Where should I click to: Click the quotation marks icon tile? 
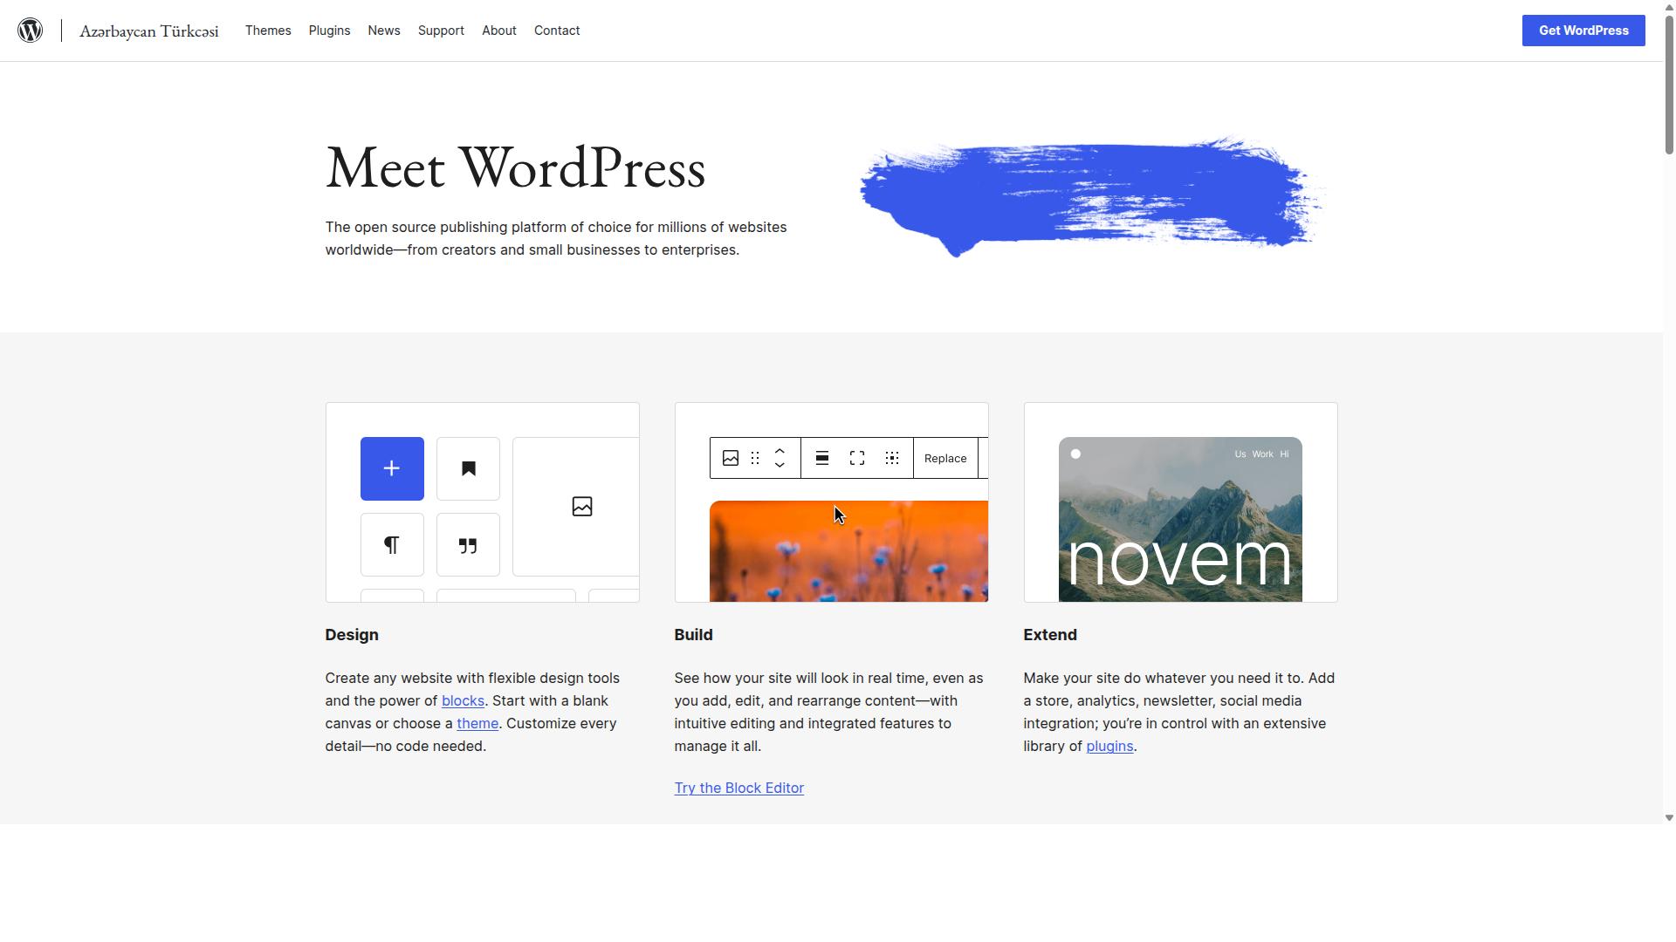tap(468, 545)
